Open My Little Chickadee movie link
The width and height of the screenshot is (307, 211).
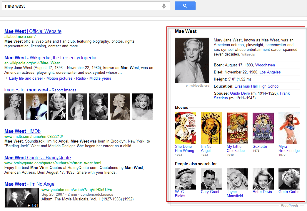point(236,149)
